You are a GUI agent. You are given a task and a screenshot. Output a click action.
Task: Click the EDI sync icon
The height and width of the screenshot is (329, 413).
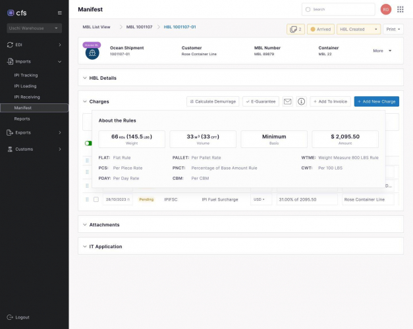(x=10, y=45)
